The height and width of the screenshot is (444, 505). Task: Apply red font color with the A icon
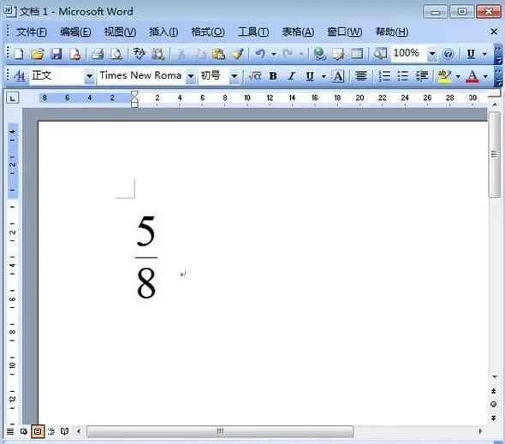(472, 76)
